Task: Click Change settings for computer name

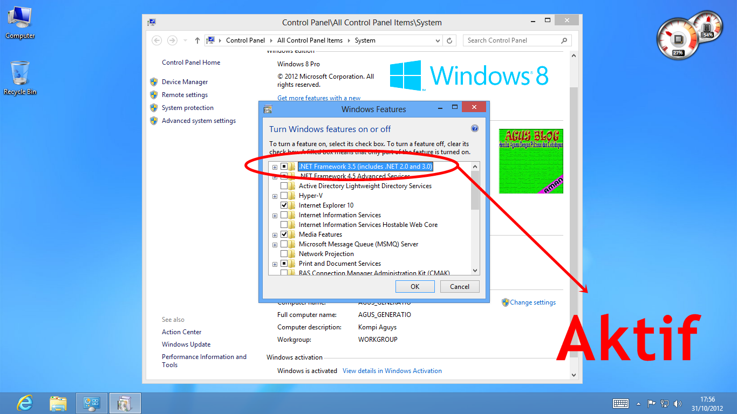Action: click(x=533, y=302)
